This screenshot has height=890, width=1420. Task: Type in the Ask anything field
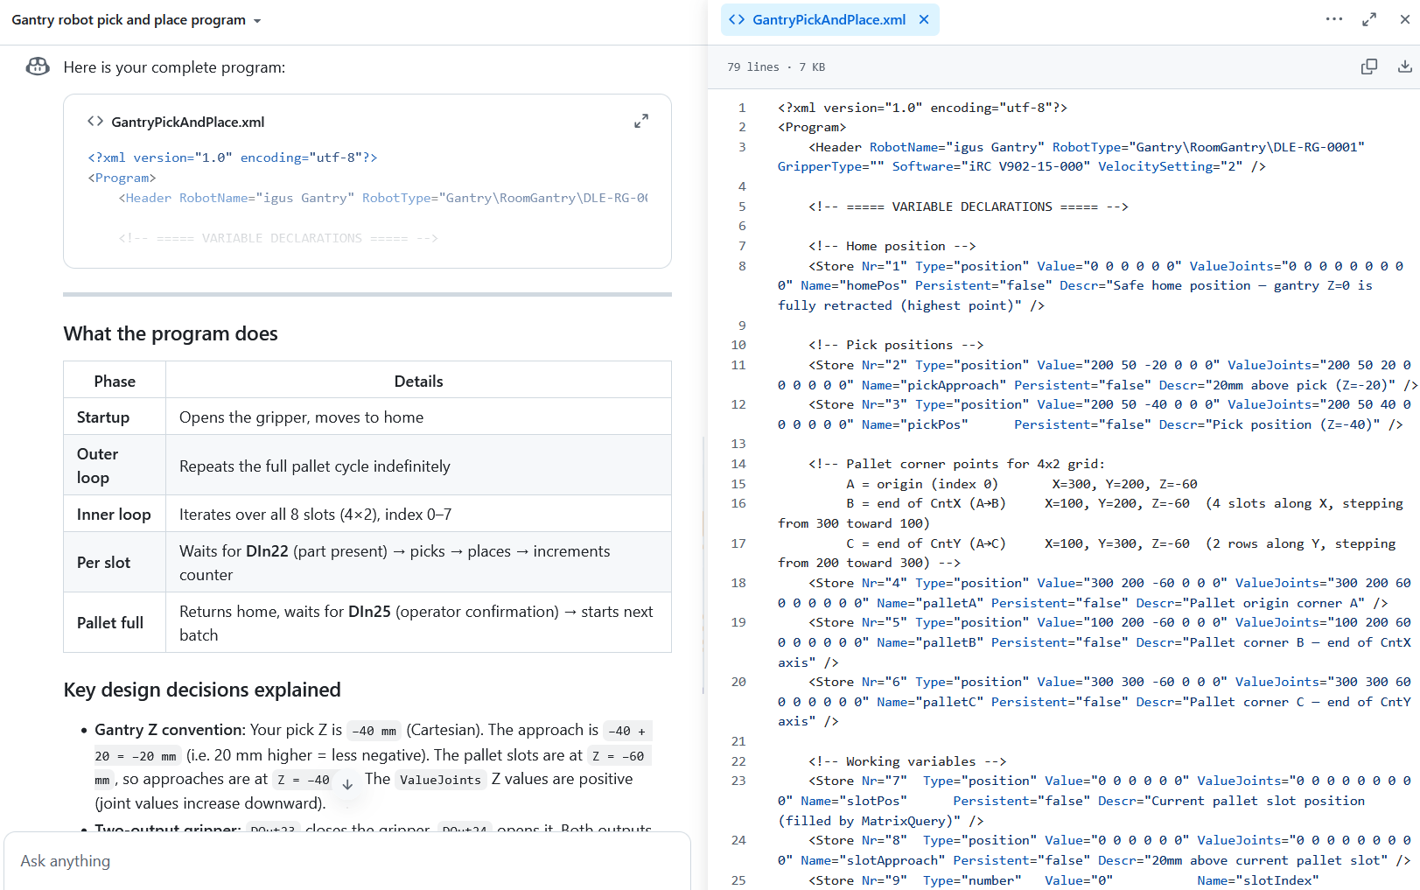click(346, 861)
